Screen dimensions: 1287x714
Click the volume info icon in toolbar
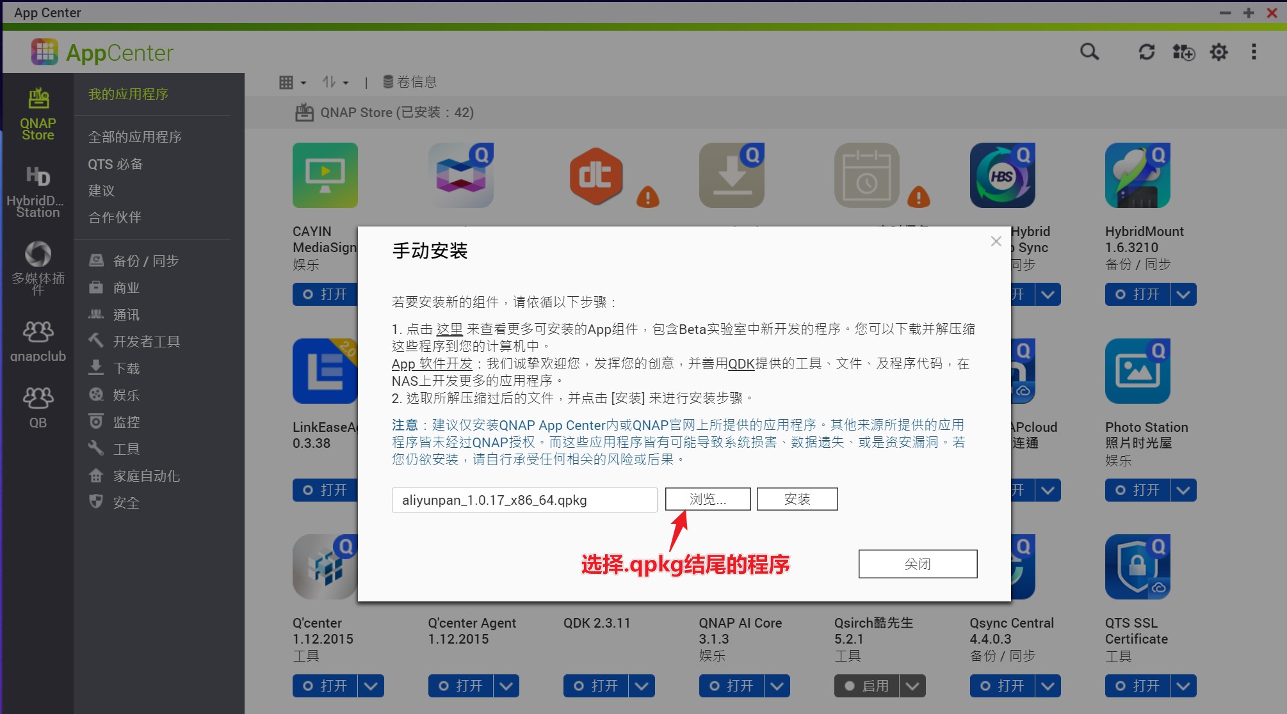388,82
